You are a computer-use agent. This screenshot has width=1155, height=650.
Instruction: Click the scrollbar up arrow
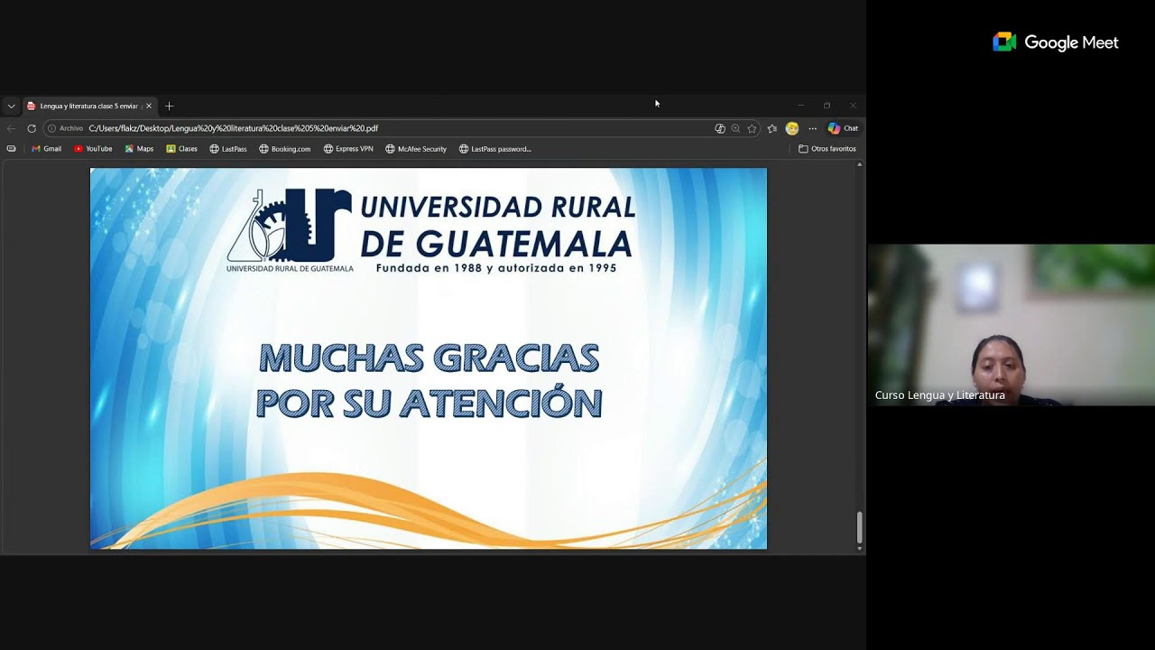pyautogui.click(x=859, y=164)
